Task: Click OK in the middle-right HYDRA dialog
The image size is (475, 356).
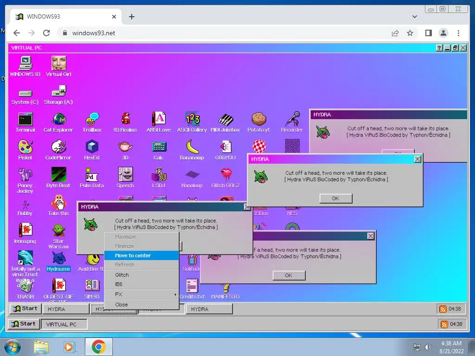Action: tap(336, 198)
